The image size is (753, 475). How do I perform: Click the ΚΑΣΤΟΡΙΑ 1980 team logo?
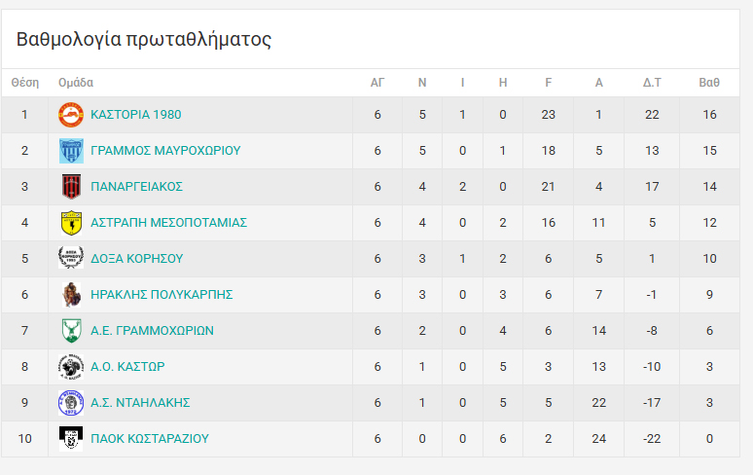pos(71,115)
